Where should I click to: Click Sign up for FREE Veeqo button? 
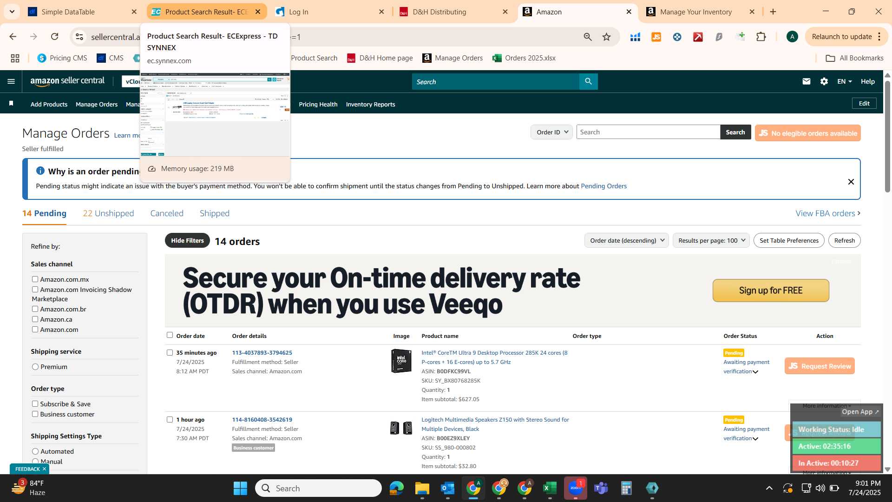coord(771,291)
